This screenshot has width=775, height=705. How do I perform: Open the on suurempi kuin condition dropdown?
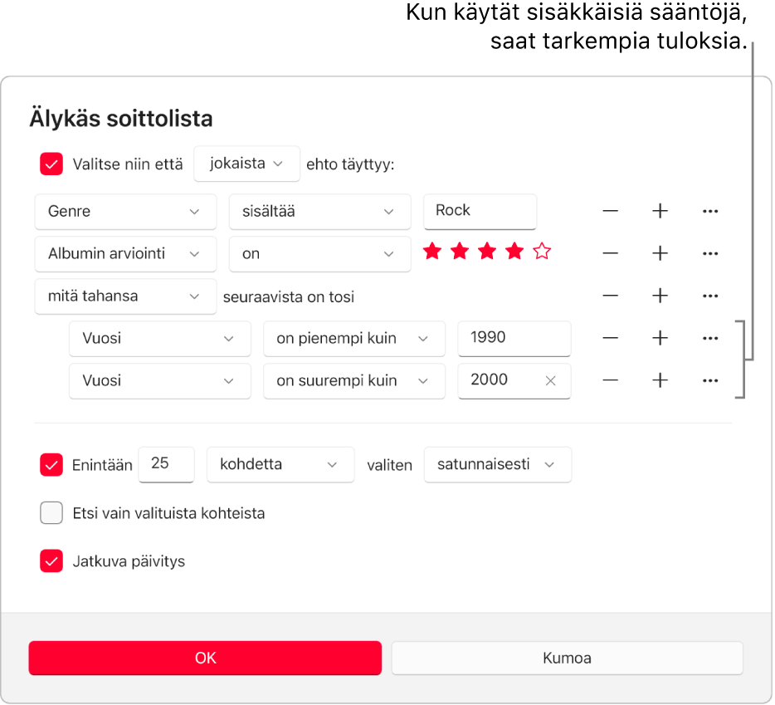[354, 381]
